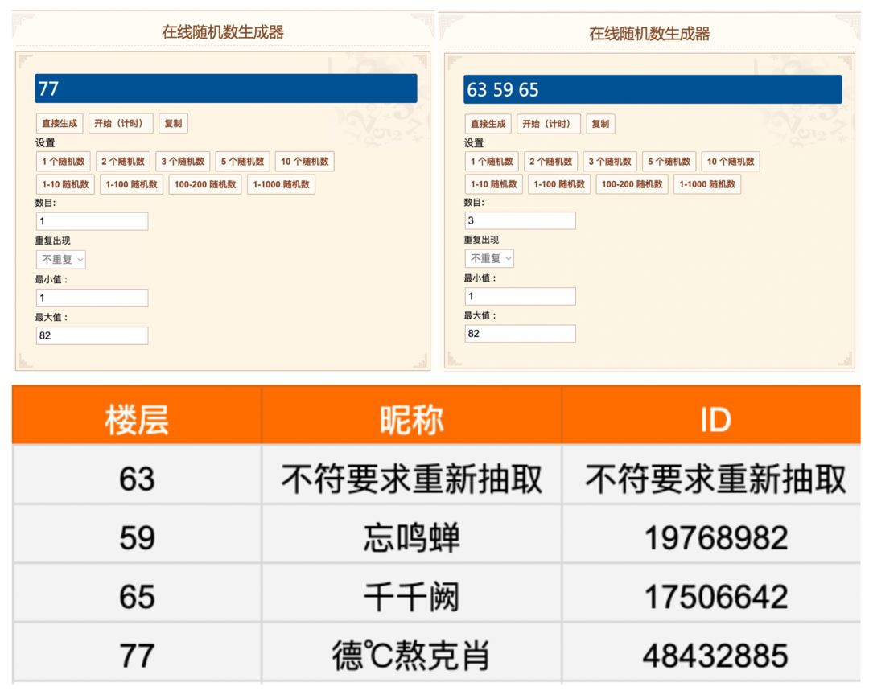Click 开始（计时）button in right generator

pyautogui.click(x=548, y=124)
